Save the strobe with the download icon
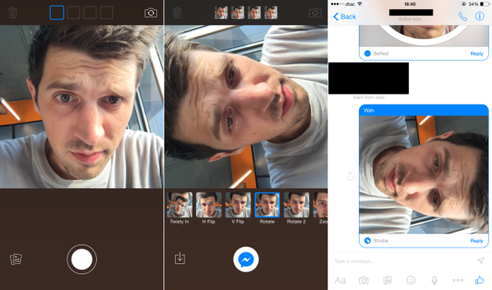492x290 pixels. point(180,258)
